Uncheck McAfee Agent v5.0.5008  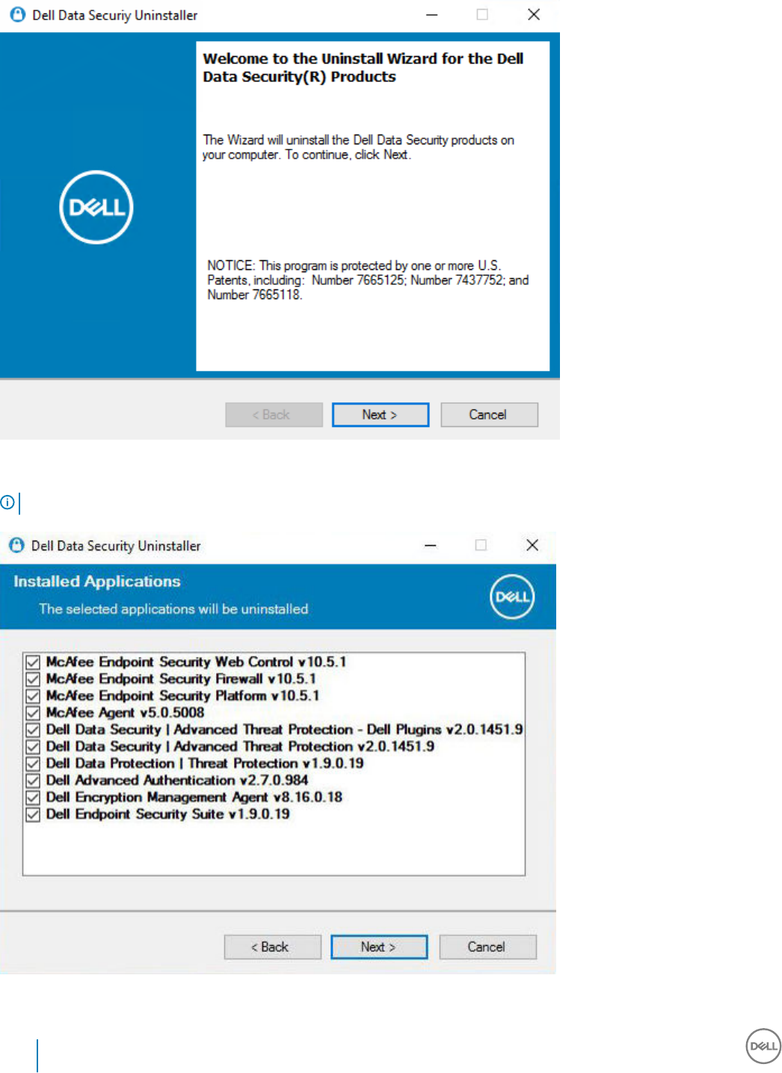tap(33, 713)
